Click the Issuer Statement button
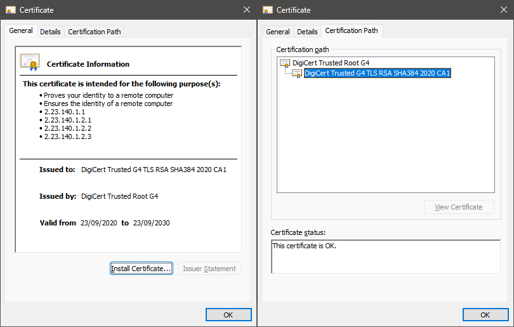514x327 pixels. [209, 269]
